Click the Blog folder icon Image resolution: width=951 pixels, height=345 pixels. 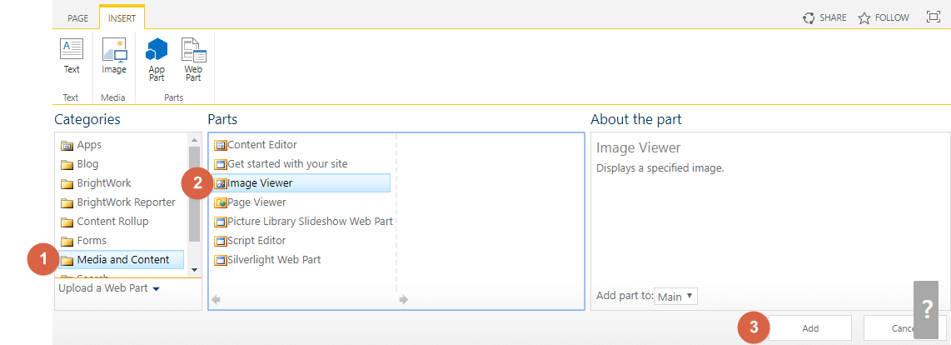click(x=67, y=165)
